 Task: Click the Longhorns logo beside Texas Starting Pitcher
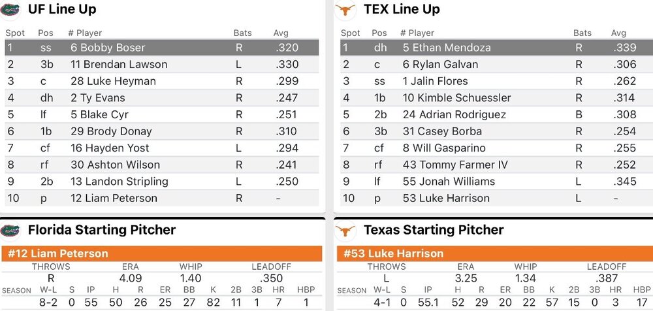[x=345, y=231]
